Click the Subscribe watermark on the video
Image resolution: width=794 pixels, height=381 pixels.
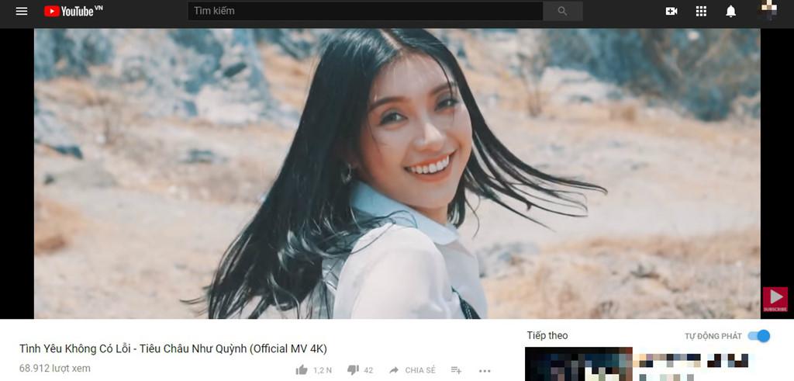pyautogui.click(x=775, y=300)
